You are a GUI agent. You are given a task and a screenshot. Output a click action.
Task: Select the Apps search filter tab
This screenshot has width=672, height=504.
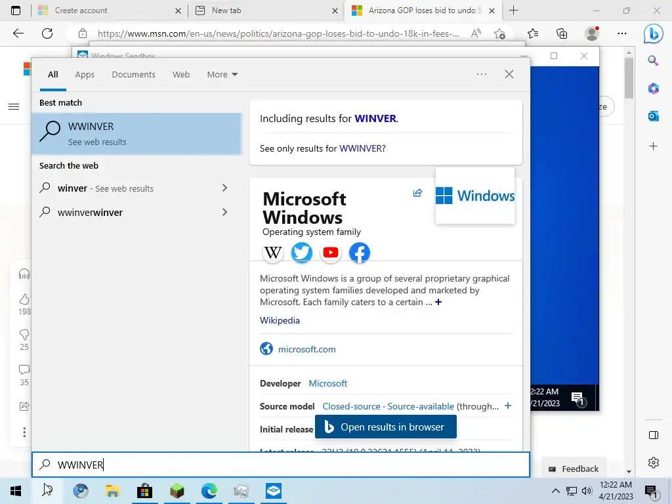tap(85, 75)
